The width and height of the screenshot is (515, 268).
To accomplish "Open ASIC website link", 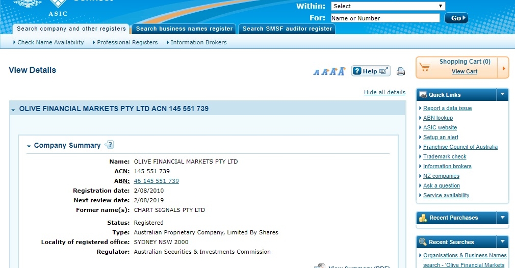I will pyautogui.click(x=440, y=127).
